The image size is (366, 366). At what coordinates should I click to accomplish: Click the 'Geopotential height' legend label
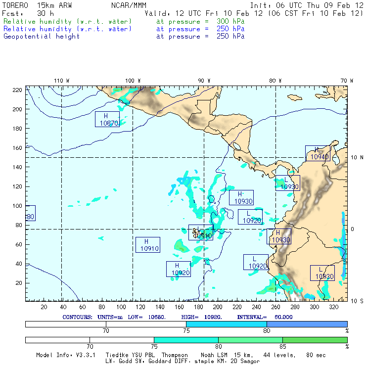pos(42,37)
